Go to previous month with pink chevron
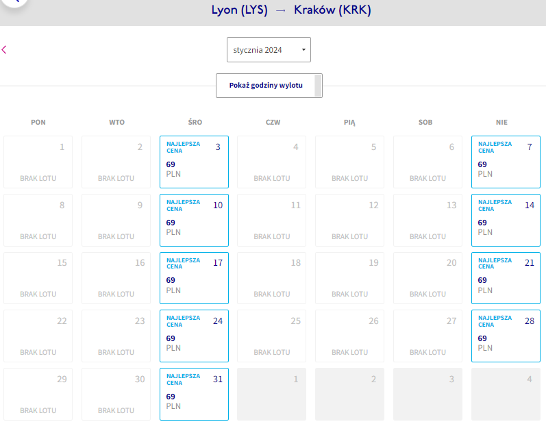The width and height of the screenshot is (546, 424). (x=4, y=50)
